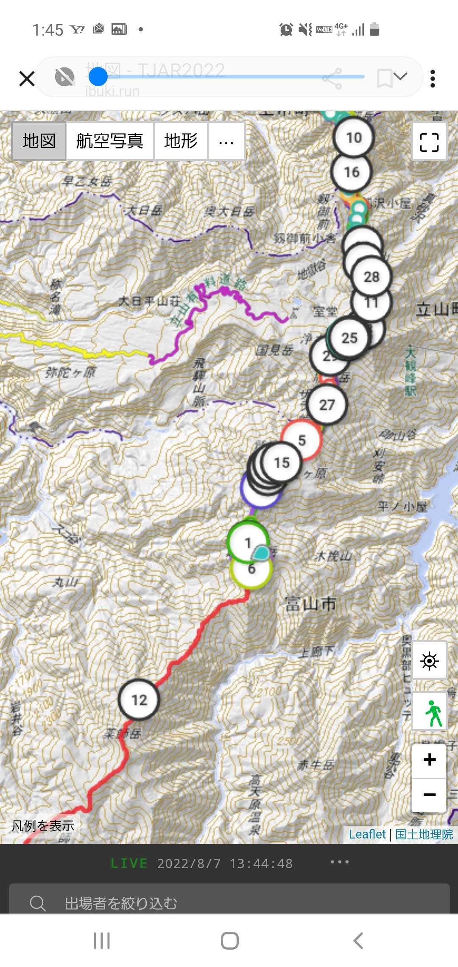Zoom out with the minus button
The height and width of the screenshot is (967, 458).
click(x=429, y=794)
